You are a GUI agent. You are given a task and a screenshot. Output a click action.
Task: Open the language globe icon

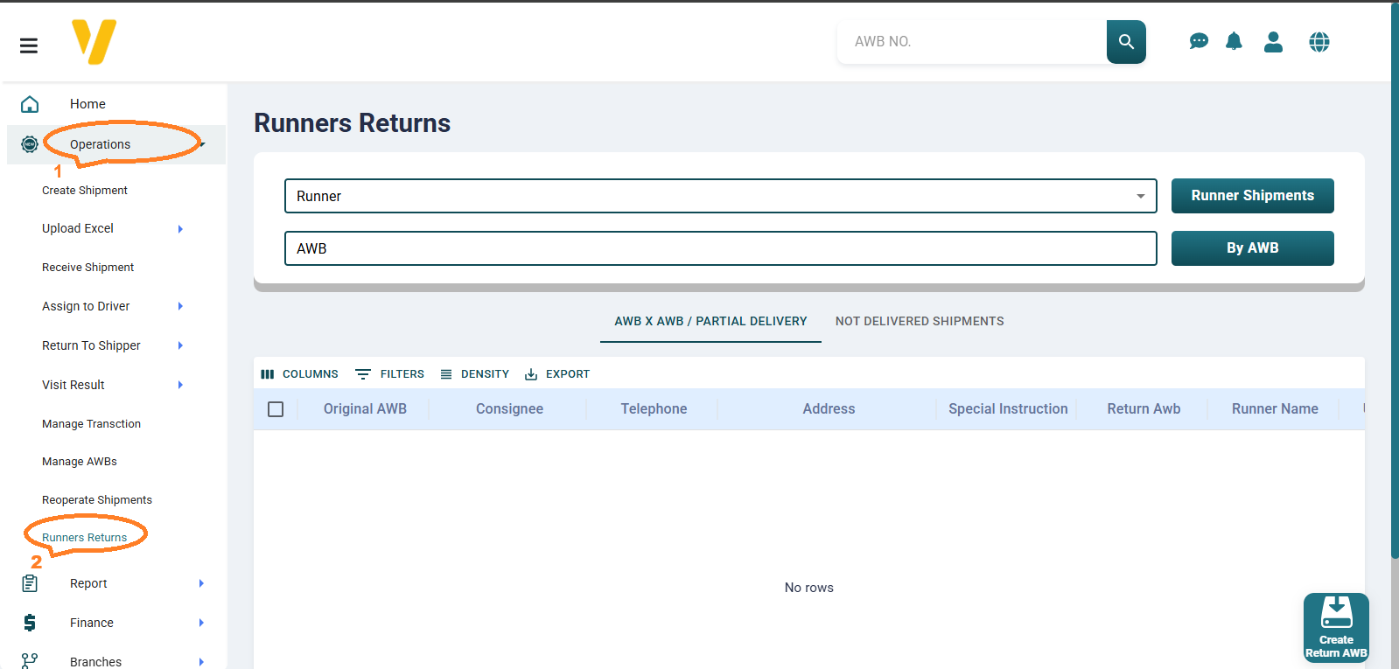coord(1319,41)
